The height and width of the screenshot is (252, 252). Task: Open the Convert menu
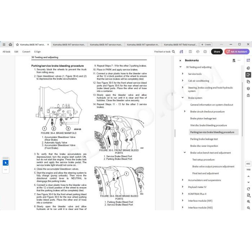click(x=26, y=52)
